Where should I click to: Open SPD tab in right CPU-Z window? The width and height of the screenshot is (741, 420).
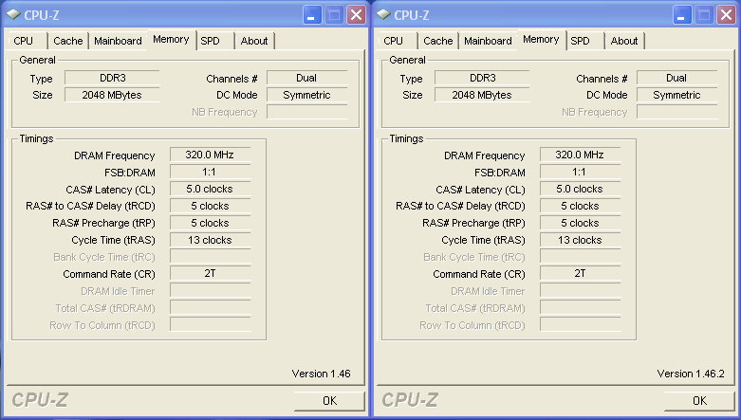pos(585,41)
